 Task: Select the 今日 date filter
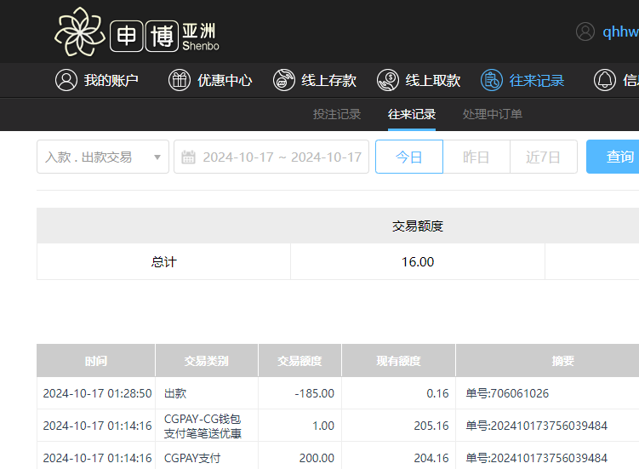tap(409, 157)
